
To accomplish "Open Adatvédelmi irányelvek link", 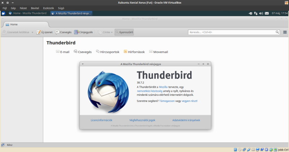I will point(186,120).
